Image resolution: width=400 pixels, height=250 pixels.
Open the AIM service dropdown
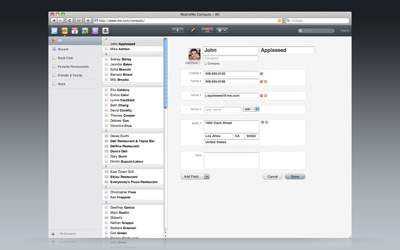coord(251,109)
